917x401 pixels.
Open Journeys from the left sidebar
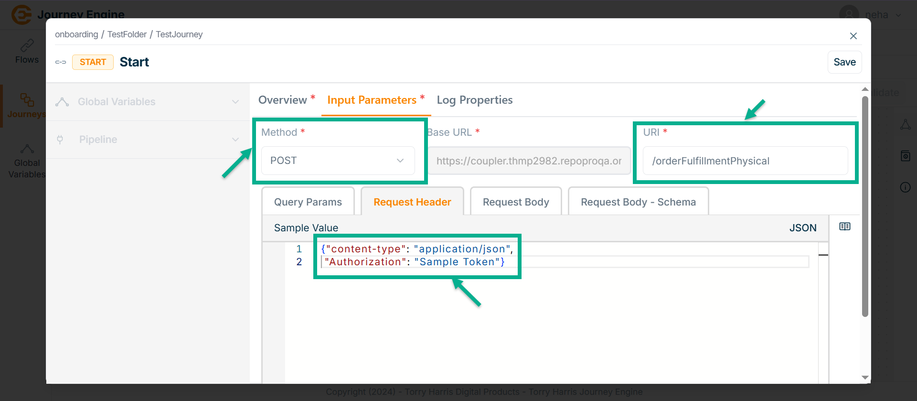pyautogui.click(x=27, y=106)
